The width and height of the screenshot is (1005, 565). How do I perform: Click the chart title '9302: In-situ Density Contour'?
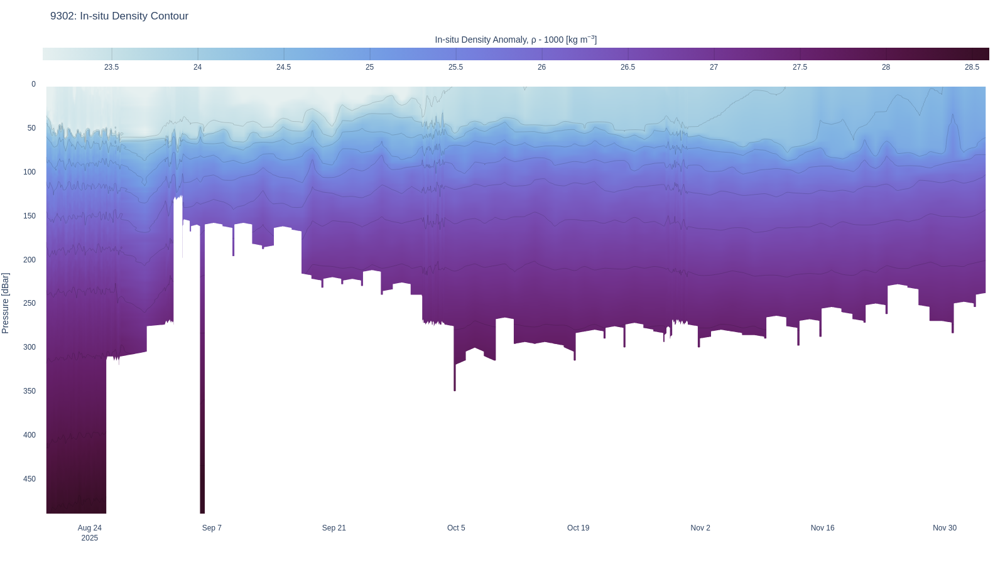(119, 16)
